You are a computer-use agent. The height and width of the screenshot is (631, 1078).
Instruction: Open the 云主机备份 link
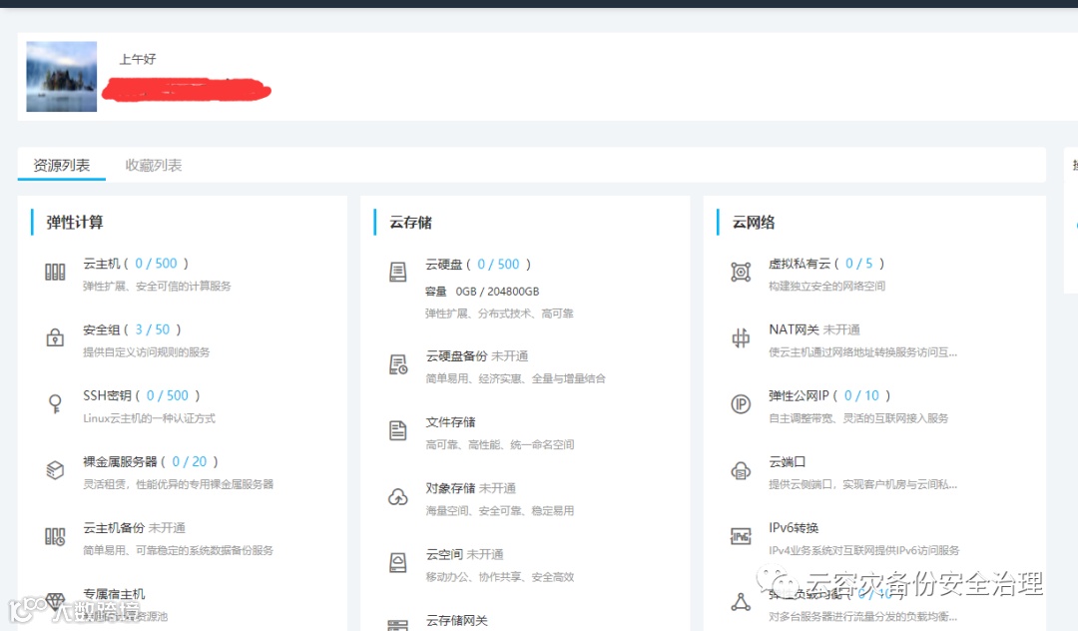114,527
